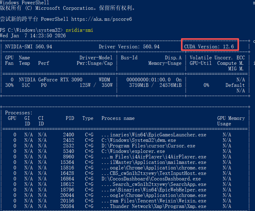The width and height of the screenshot is (255, 211).
Task: Click the Bus-Id column header
Action: pos(129,58)
